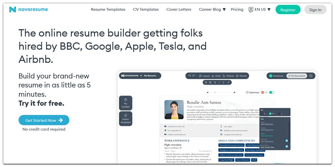This screenshot has height=167, width=335.
Task: Click the novoresume logo in header
Action: coord(28,9)
